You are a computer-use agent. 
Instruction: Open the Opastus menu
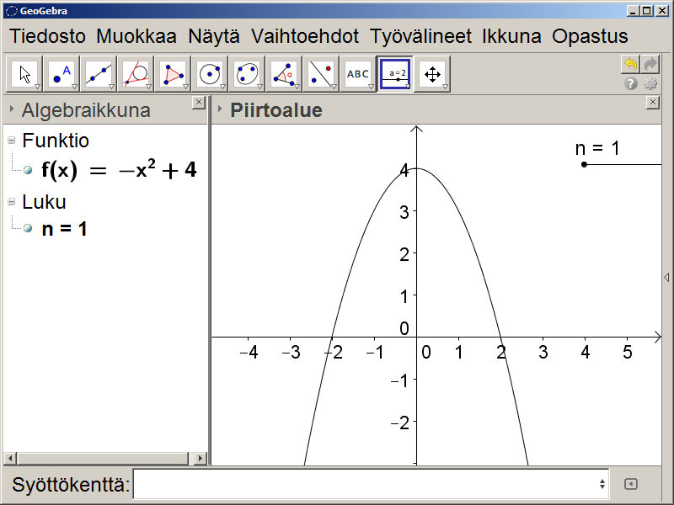point(590,36)
